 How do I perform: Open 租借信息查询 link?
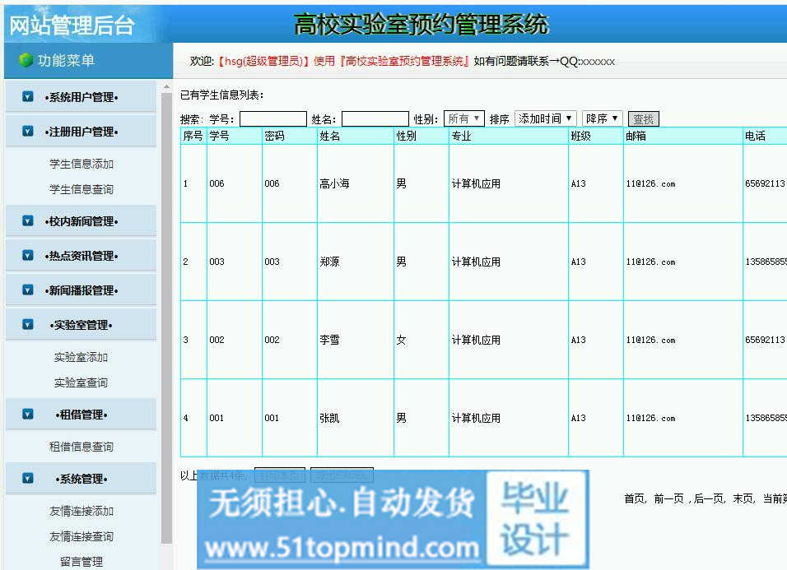coord(81,447)
